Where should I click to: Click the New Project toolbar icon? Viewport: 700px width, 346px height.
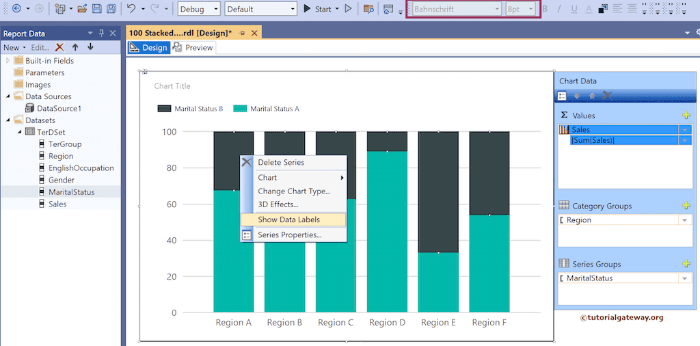[x=60, y=8]
